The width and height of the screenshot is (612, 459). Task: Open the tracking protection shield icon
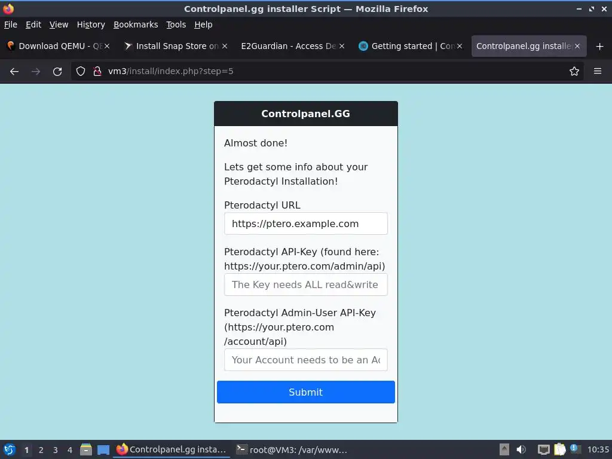81,72
